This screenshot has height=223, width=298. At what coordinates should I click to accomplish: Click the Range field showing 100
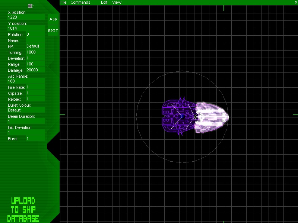tap(35, 64)
